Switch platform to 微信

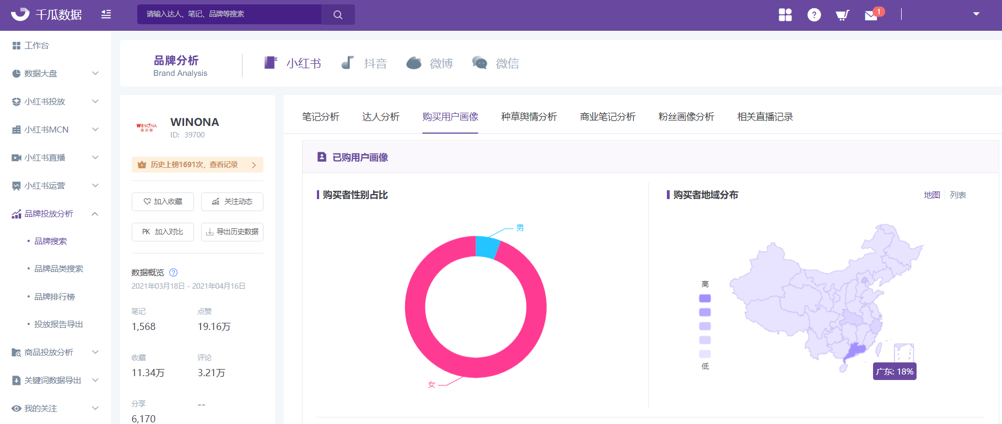pos(495,63)
